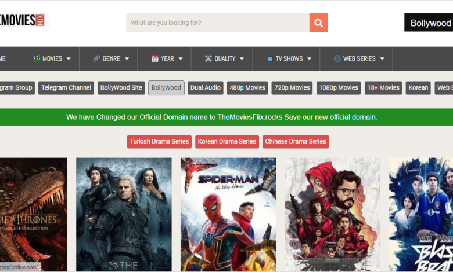Open the Blast Beat poster thumbnail
Screen dimensions: 453x272
click(x=421, y=215)
